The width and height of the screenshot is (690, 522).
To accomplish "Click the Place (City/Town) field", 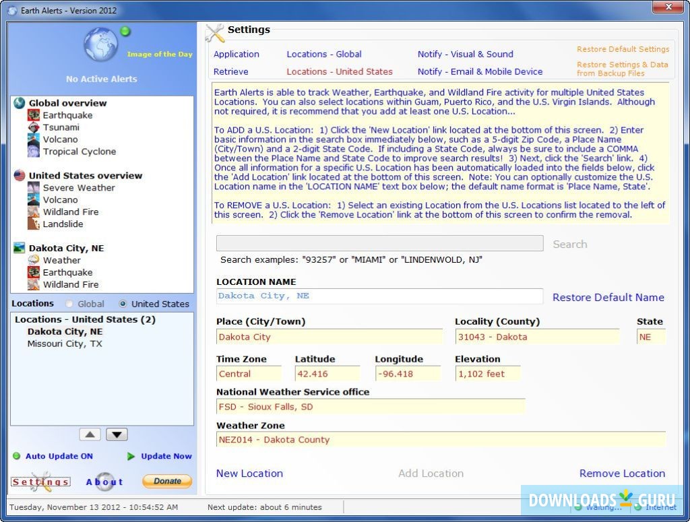I will pos(329,337).
